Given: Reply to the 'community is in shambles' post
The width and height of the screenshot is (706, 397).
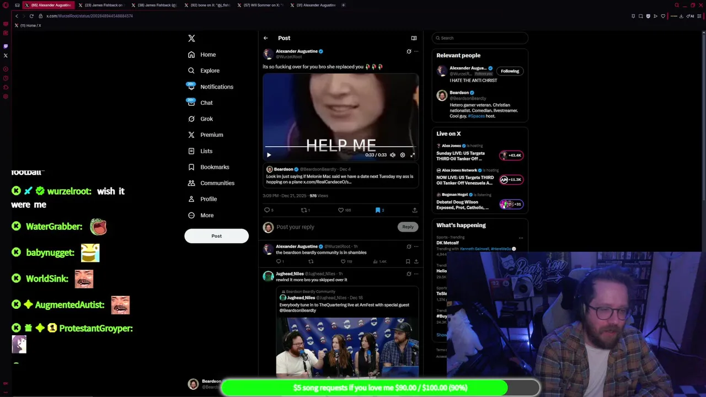Looking at the screenshot, I should pyautogui.click(x=280, y=261).
